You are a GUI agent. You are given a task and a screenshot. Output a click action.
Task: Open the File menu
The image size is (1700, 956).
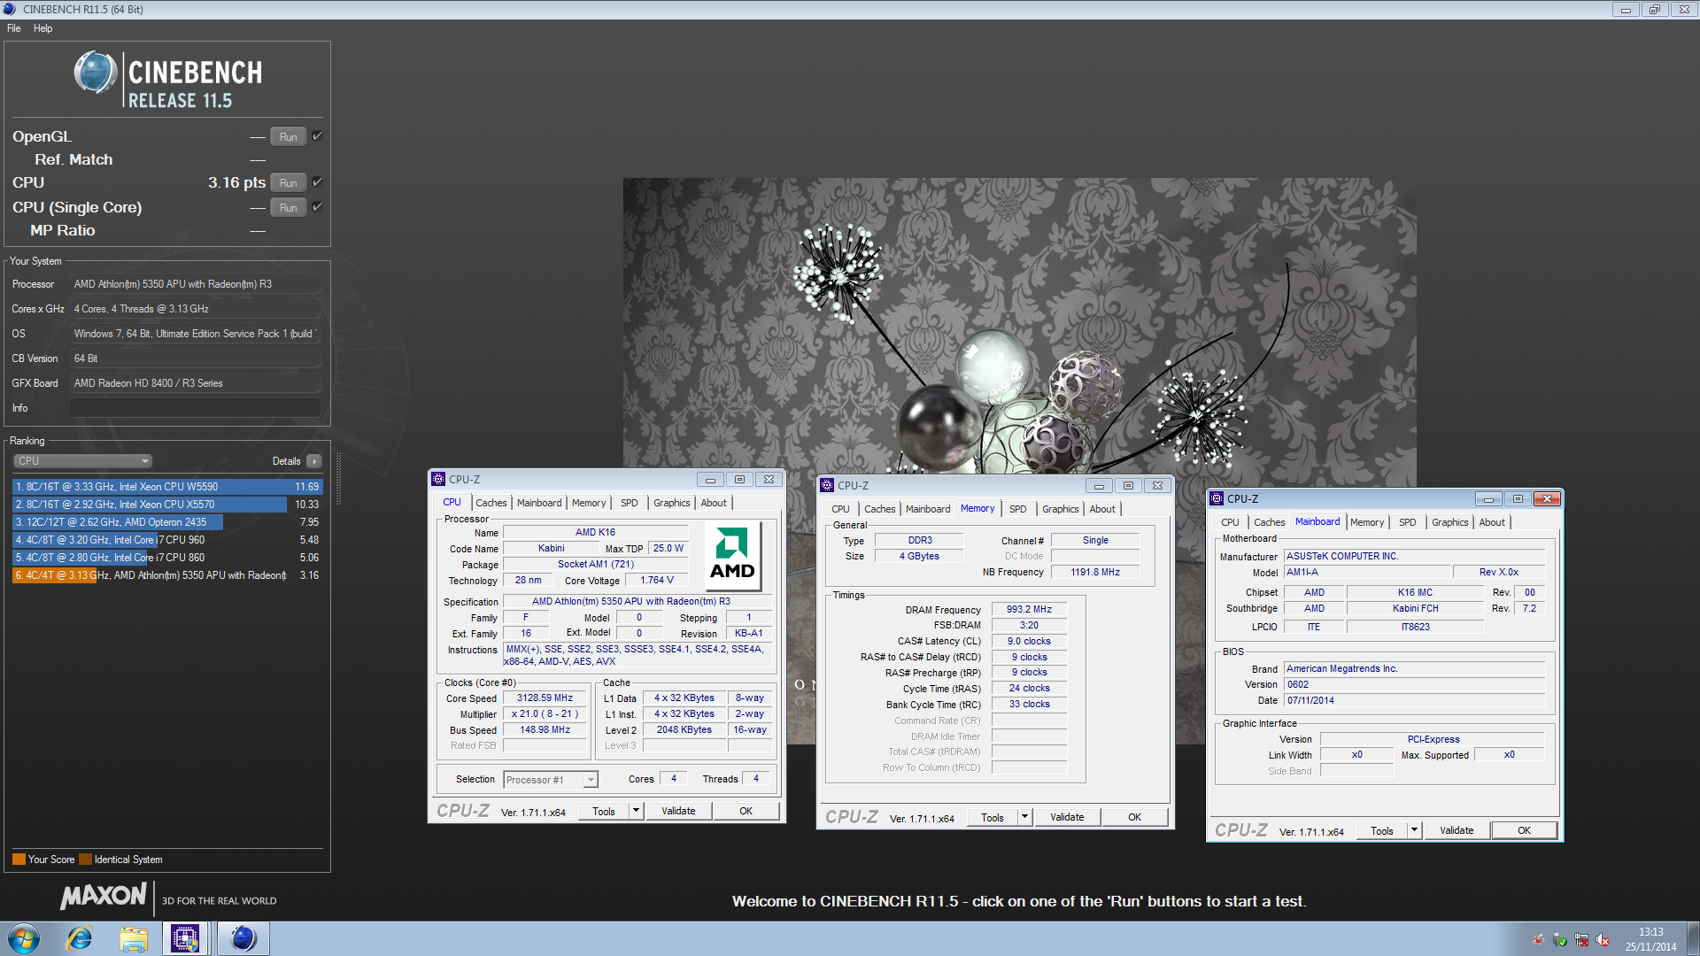point(14,28)
